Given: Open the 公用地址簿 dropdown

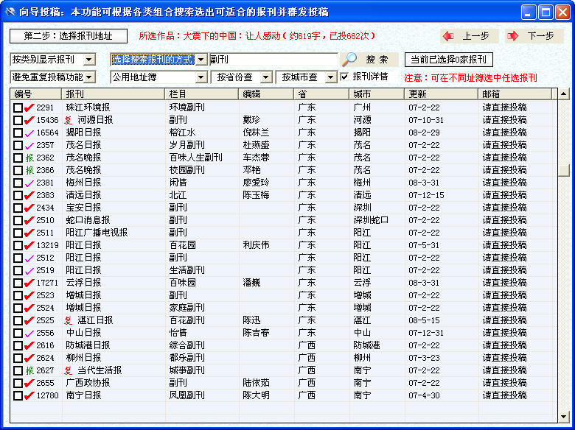Looking at the screenshot, I should 201,77.
